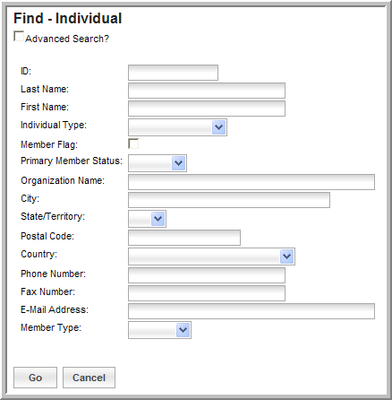Screen dimensions: 392x400
Task: Focus the Fax Number field
Action: click(x=207, y=293)
